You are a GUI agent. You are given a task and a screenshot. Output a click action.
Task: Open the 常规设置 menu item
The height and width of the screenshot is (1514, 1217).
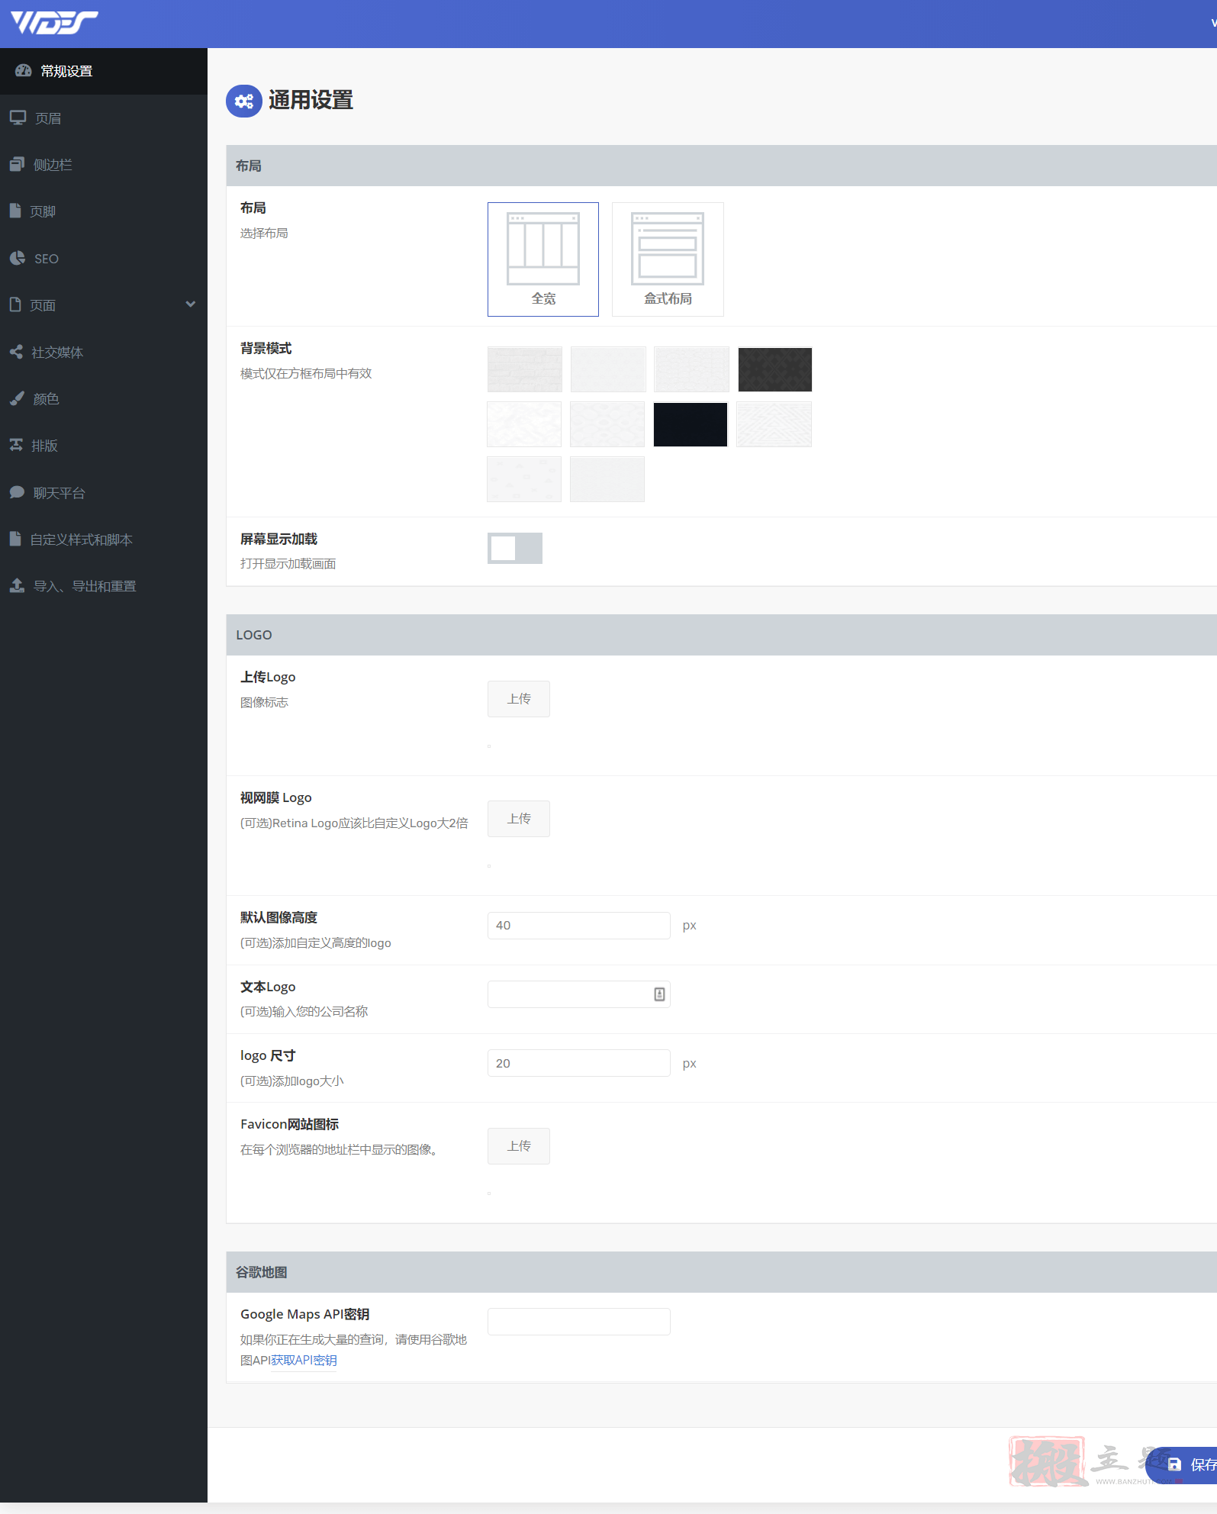click(104, 71)
